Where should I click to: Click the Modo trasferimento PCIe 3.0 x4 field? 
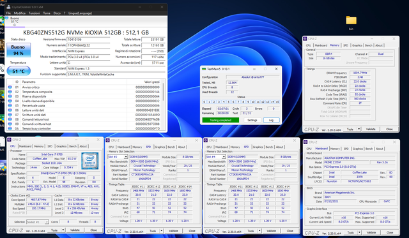[x=88, y=57]
